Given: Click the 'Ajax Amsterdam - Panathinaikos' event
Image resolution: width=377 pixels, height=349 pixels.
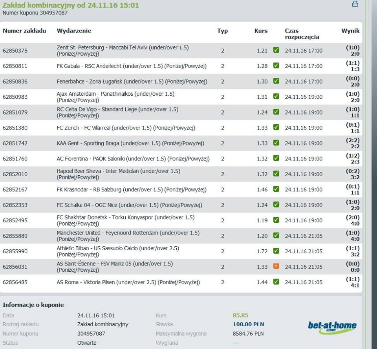Looking at the screenshot, I should click(x=115, y=97).
